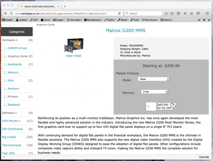
Task: Go to the browser home icon
Action: coord(191,13)
